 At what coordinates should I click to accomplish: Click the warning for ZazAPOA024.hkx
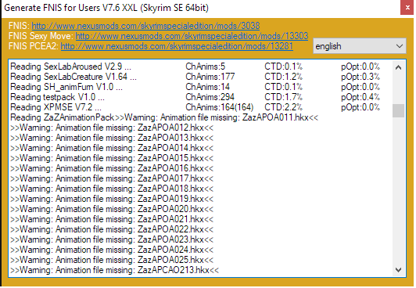[x=112, y=250]
